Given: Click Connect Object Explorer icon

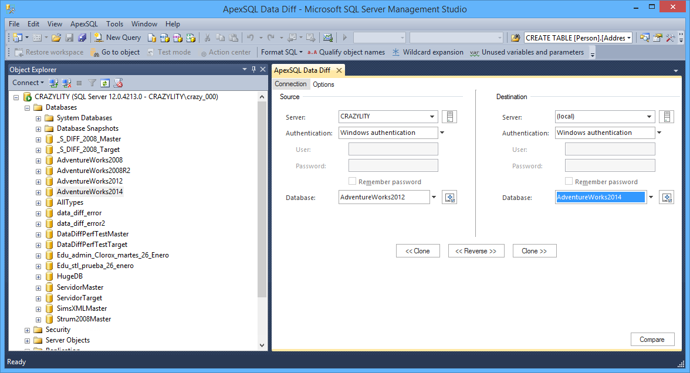Looking at the screenshot, I should coord(54,83).
